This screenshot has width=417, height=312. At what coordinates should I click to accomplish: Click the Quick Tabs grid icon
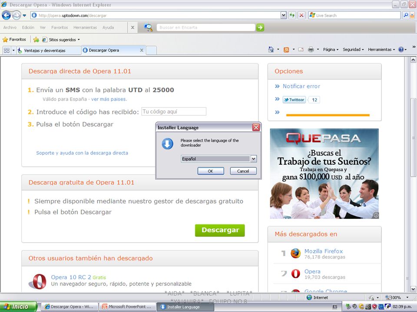tap(7, 50)
